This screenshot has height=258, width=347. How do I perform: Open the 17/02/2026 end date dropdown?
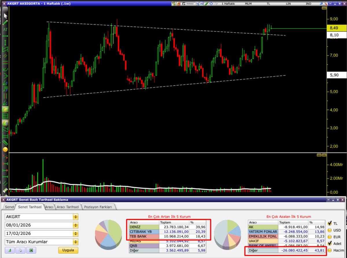(75, 233)
